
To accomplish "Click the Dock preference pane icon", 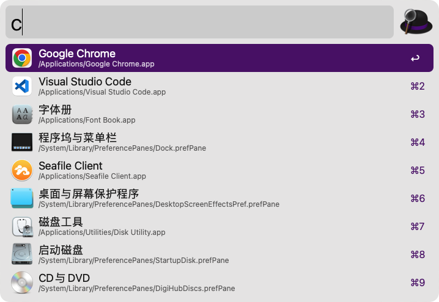I will 22,142.
